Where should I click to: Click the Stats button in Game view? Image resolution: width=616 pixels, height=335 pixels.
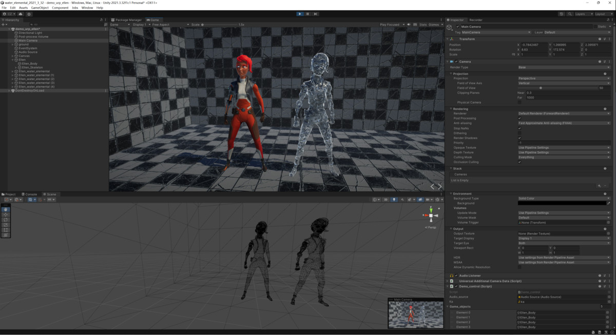422,25
